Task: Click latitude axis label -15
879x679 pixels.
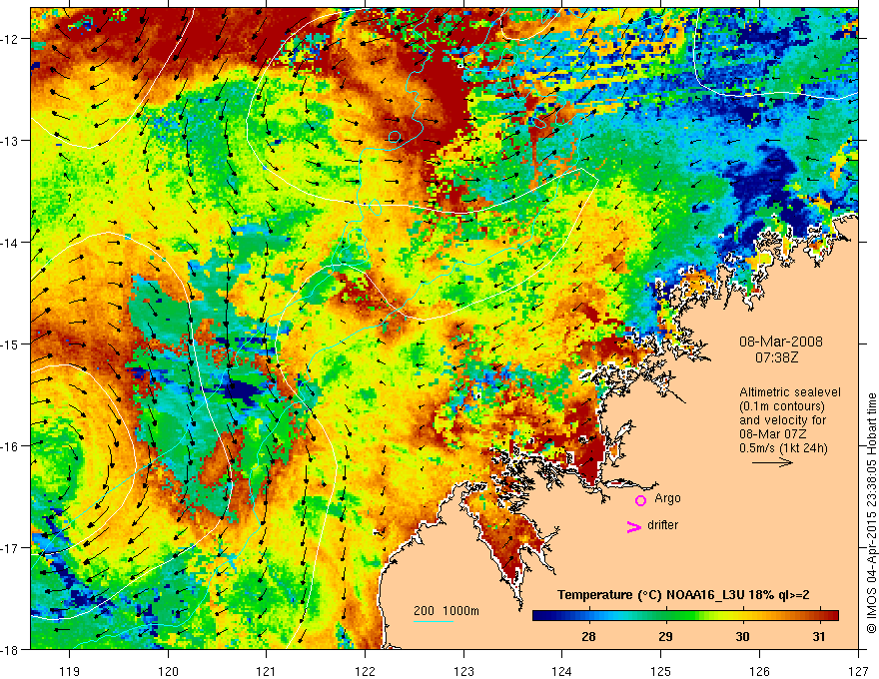Action: pos(11,344)
